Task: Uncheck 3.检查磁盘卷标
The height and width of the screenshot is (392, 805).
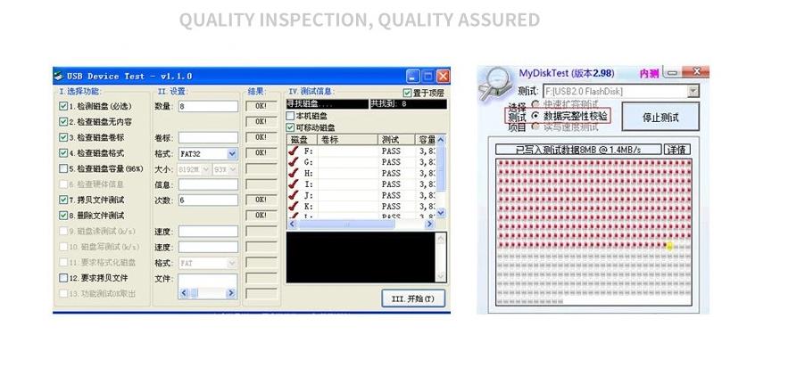Action: coord(63,137)
